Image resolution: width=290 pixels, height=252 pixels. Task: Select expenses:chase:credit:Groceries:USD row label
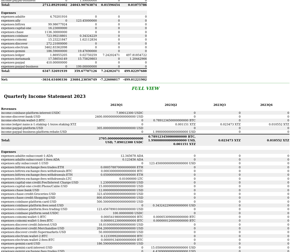pos(28,194)
